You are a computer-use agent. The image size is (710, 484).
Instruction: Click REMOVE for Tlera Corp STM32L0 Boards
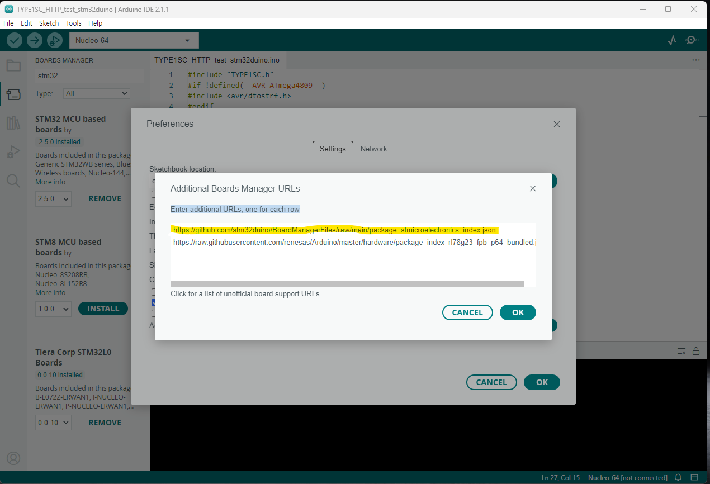(x=105, y=423)
